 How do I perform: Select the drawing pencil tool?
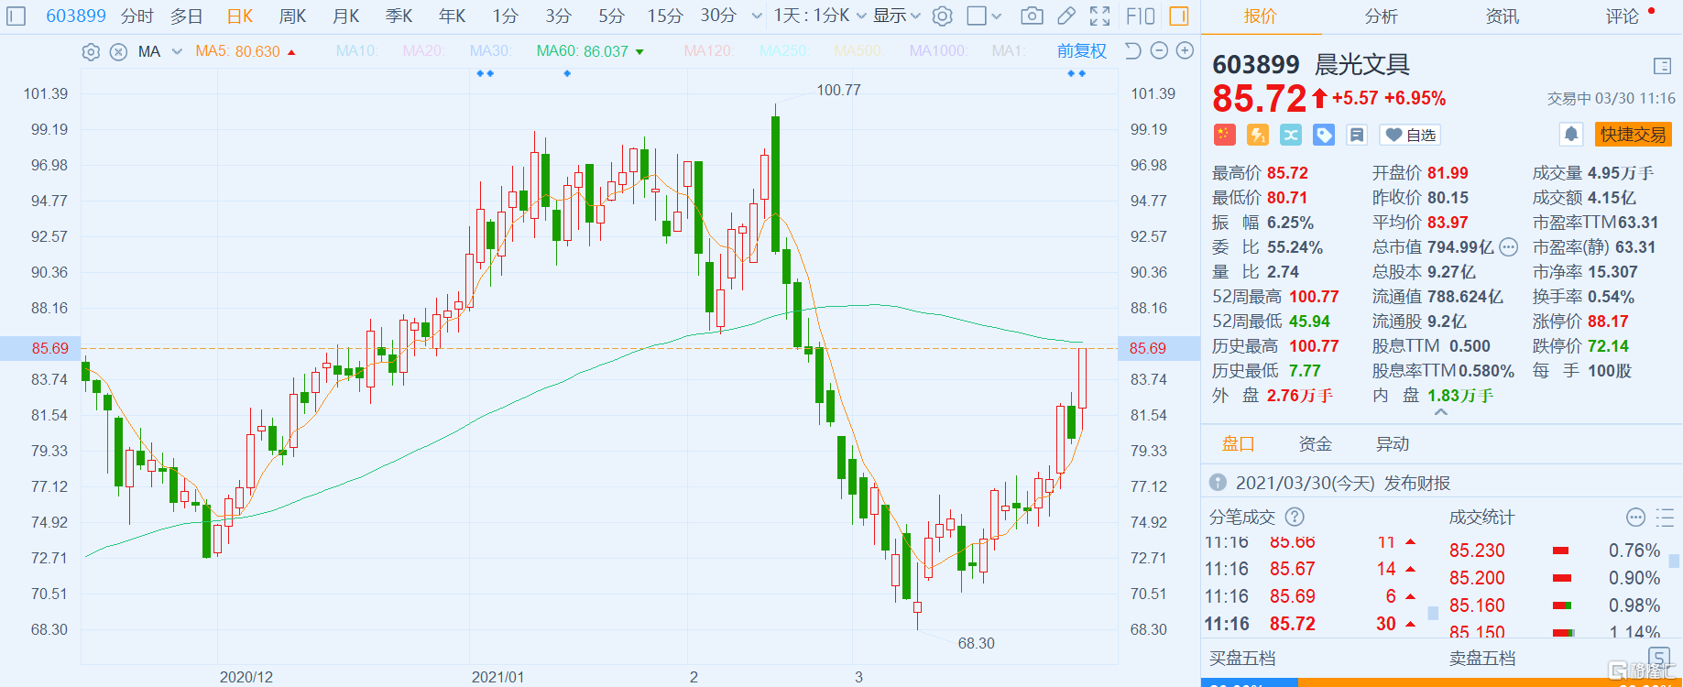pos(1066,16)
